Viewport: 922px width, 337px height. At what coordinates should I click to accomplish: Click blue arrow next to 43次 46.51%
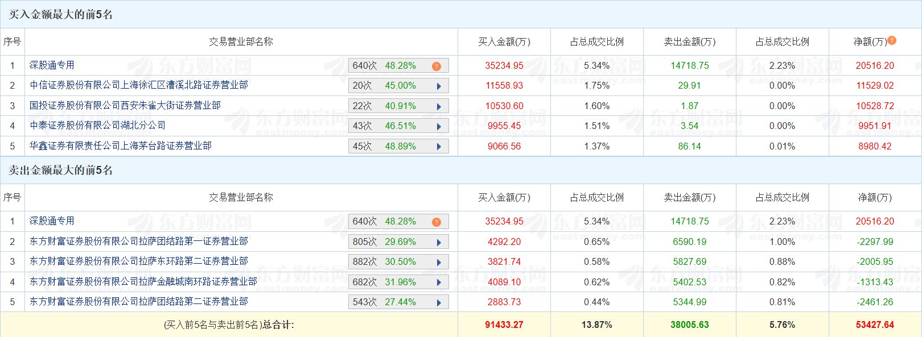pos(439,126)
